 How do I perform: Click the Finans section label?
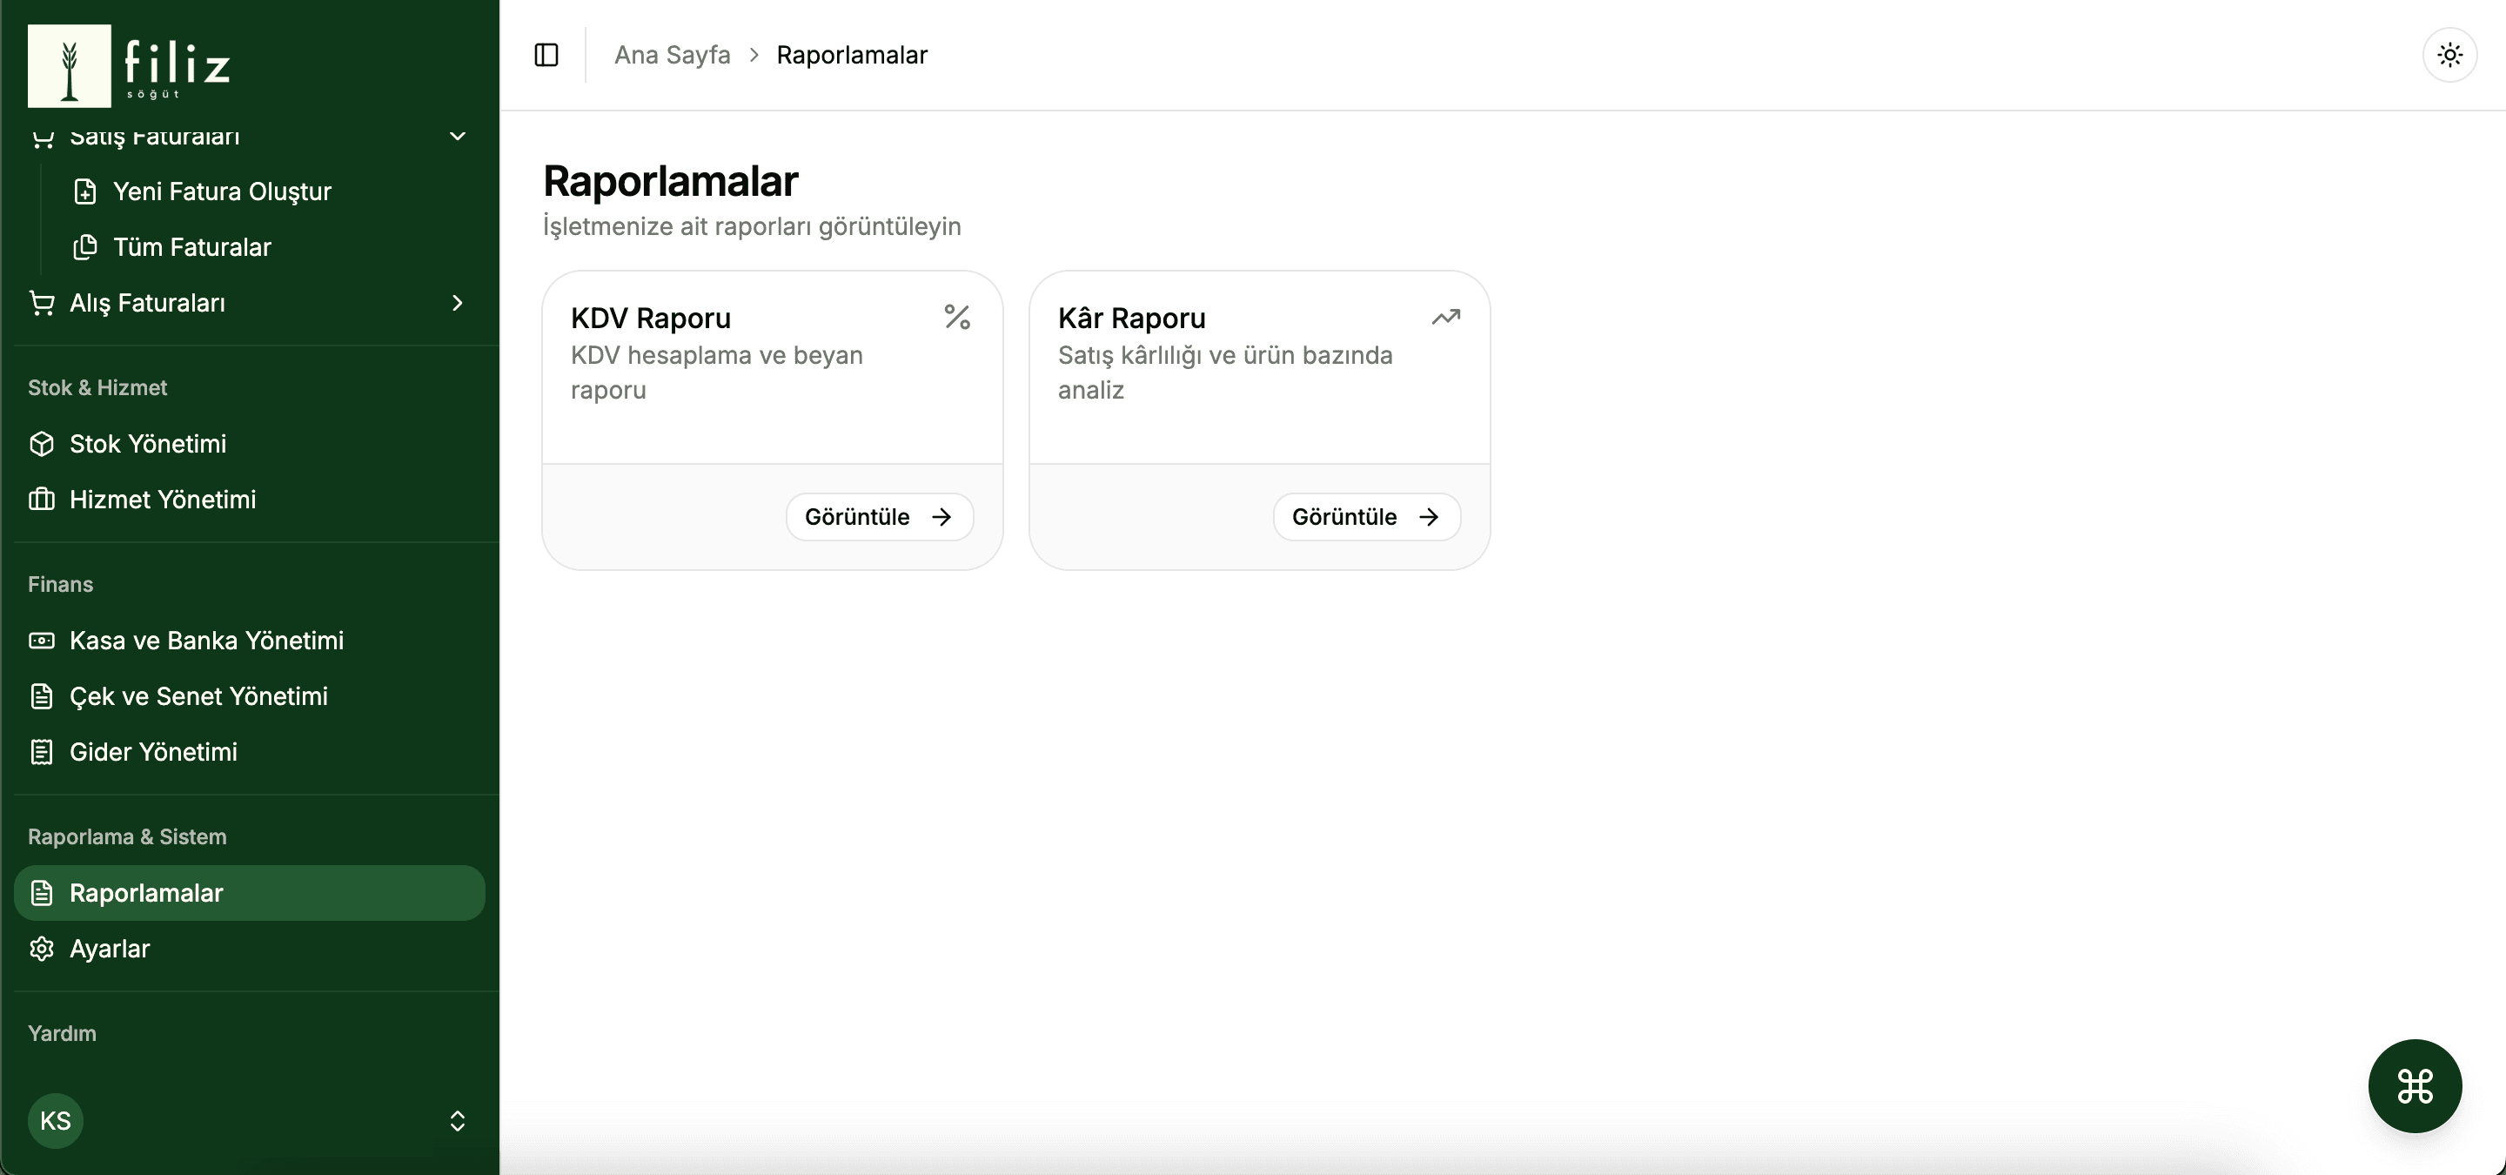coord(60,585)
